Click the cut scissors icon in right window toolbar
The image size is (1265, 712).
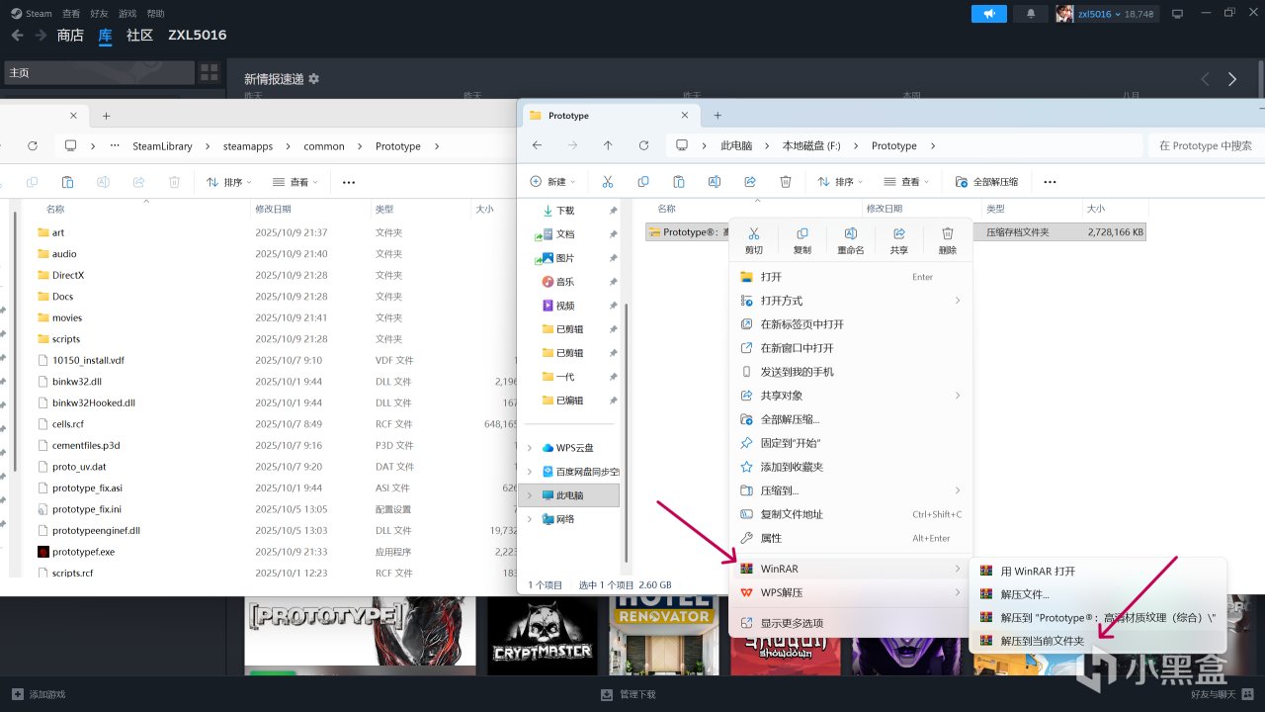point(608,182)
